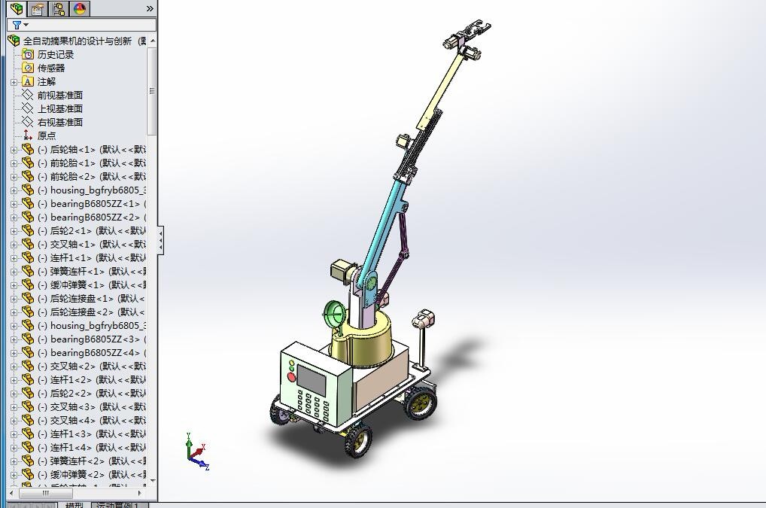Expand the 连杆1<1> component
This screenshot has height=508, width=766.
[x=14, y=258]
